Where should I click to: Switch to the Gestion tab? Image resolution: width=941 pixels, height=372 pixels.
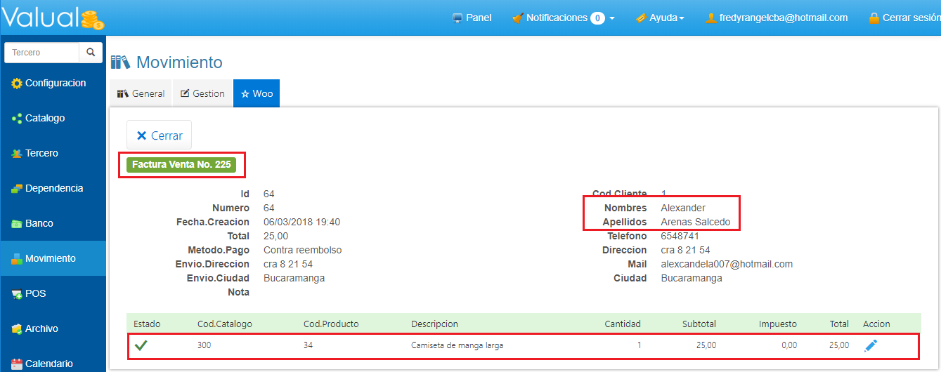[x=202, y=93]
